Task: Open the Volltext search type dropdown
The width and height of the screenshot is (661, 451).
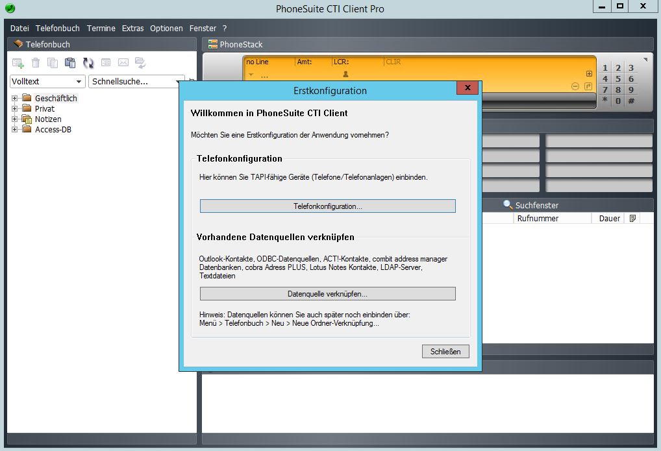Action: pyautogui.click(x=47, y=82)
